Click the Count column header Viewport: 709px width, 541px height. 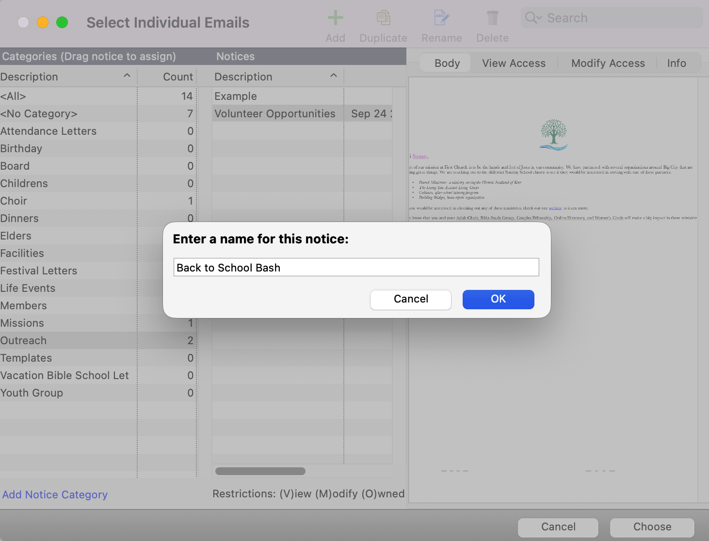(178, 77)
